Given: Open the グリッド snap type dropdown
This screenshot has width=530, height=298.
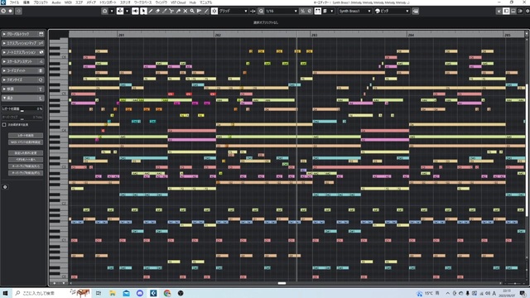Looking at the screenshot, I should coord(234,11).
